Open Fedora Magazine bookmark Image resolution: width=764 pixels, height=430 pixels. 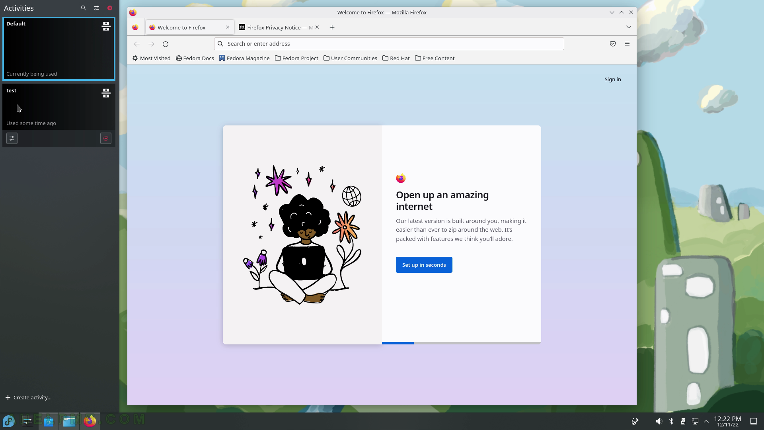coord(244,58)
